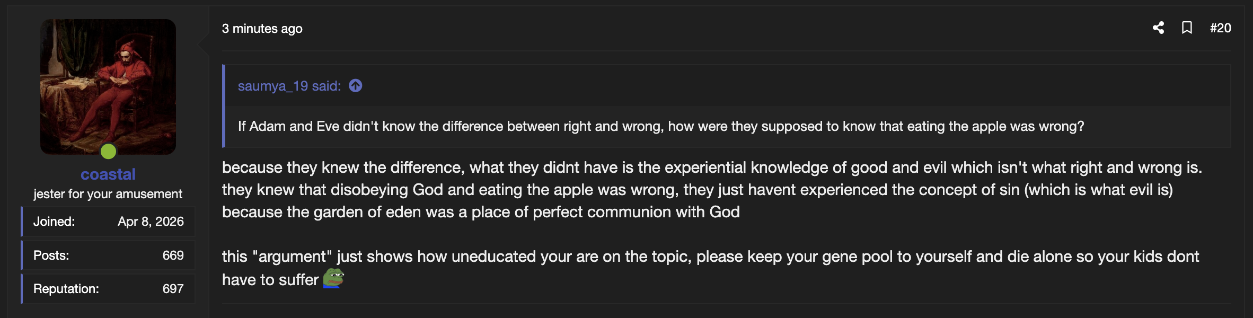This screenshot has height=318, width=1253.
Task: Click the "jester for your amusement" user title
Action: [108, 194]
